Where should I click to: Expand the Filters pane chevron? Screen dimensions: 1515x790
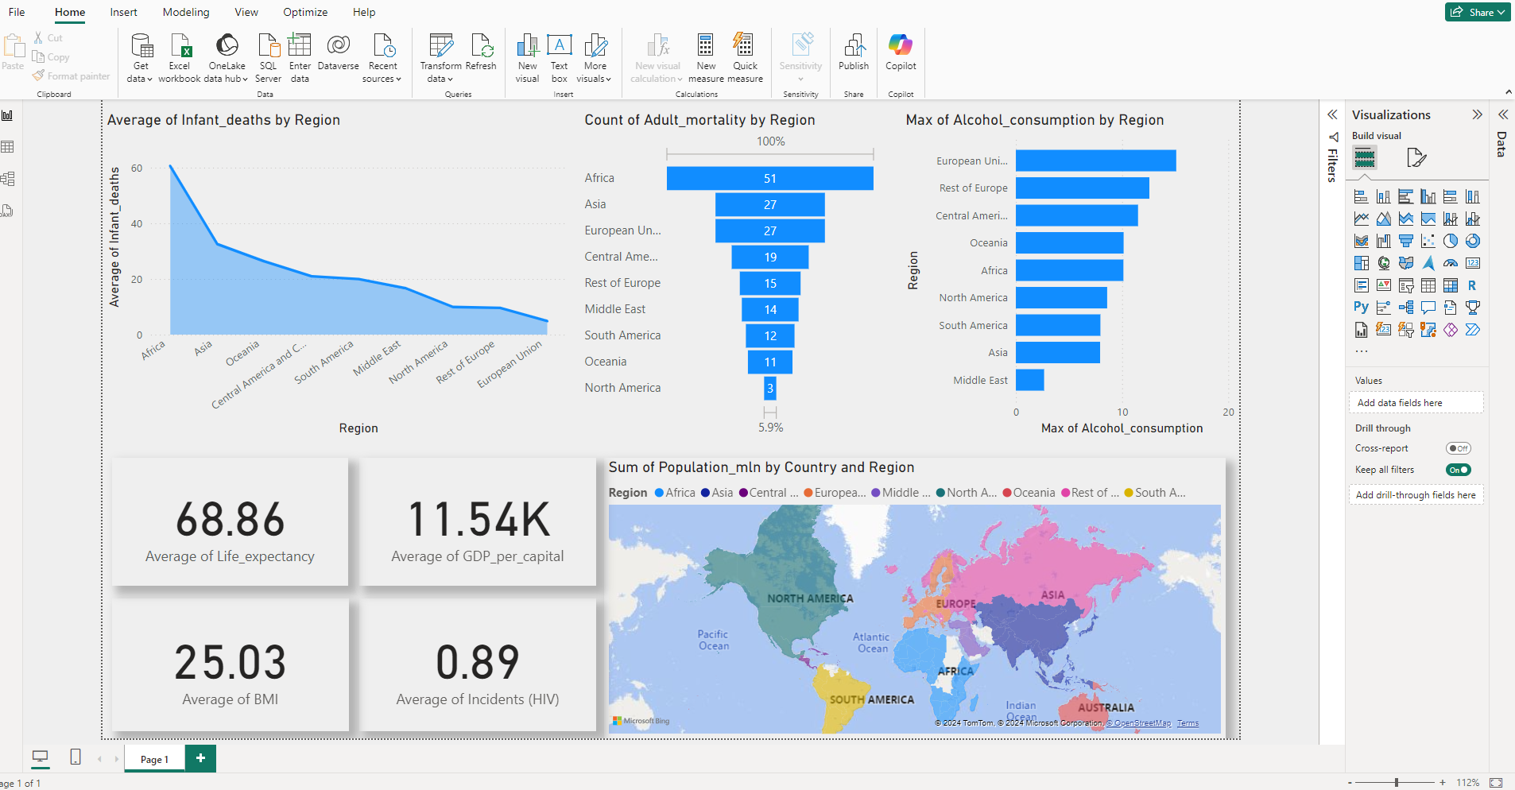pos(1332,115)
